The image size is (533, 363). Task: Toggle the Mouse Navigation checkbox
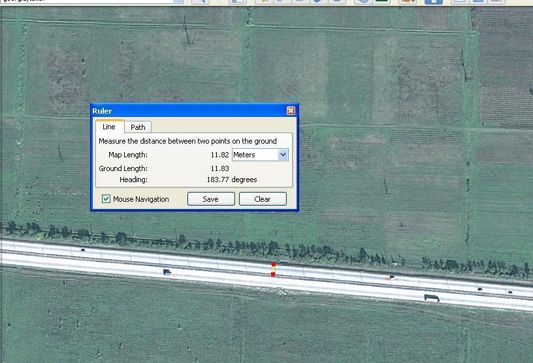[x=106, y=199]
